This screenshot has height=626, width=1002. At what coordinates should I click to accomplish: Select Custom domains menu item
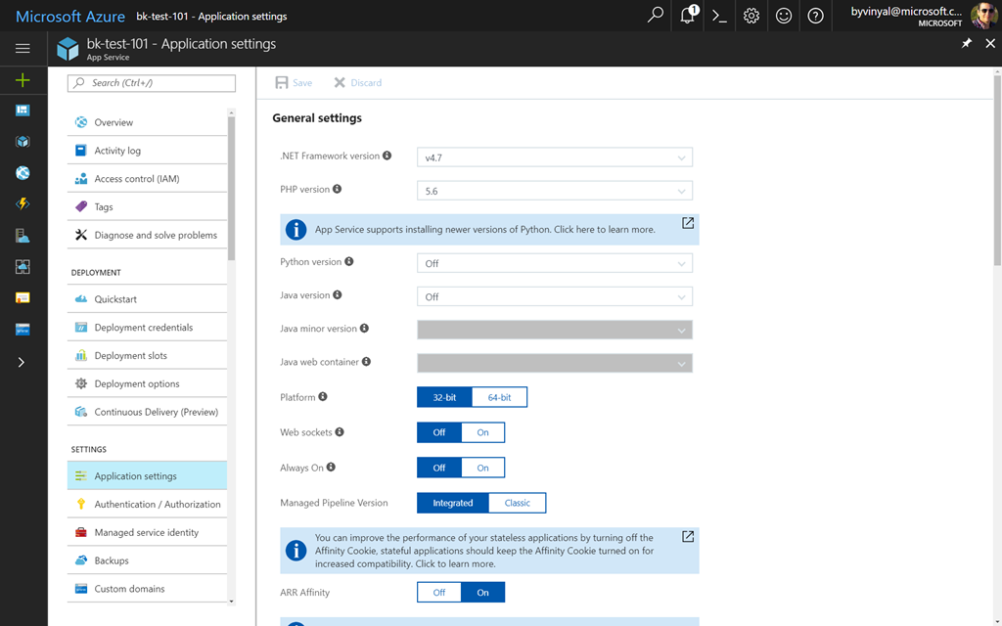[x=129, y=589]
